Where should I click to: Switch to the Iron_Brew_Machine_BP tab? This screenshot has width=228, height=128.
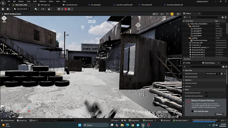tap(123, 5)
